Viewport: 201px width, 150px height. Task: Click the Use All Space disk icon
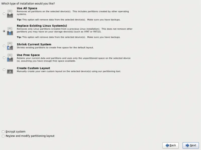[x=10, y=14]
